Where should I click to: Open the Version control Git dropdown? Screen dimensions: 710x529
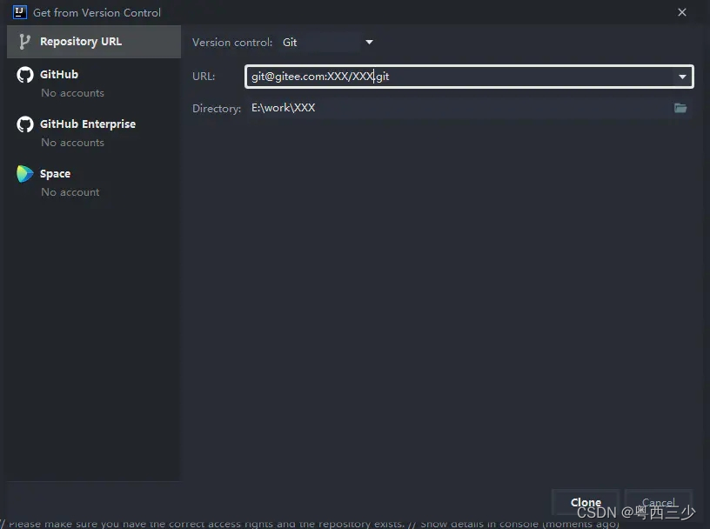pos(327,42)
